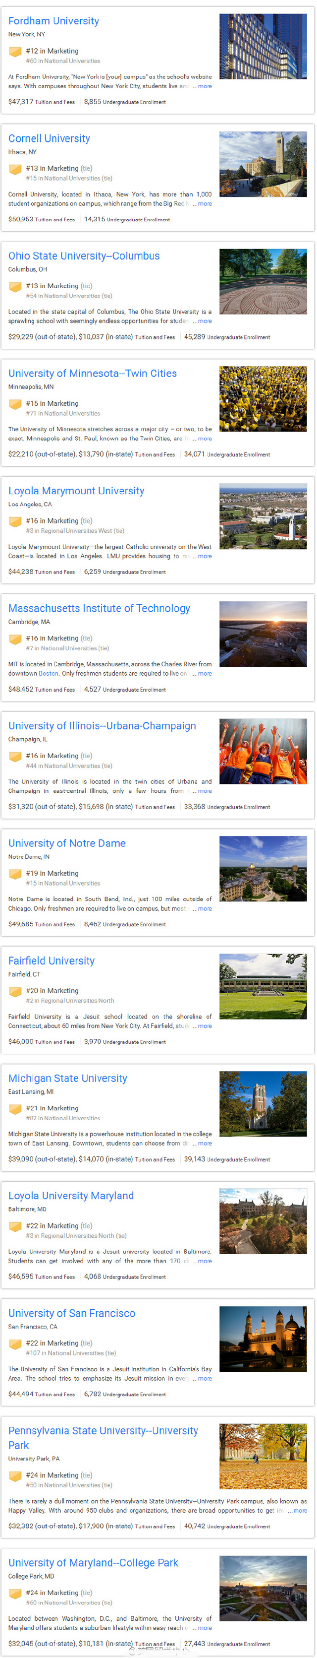Click the University of Minnesota crowd photo
This screenshot has height=1658, width=317.
click(x=263, y=398)
